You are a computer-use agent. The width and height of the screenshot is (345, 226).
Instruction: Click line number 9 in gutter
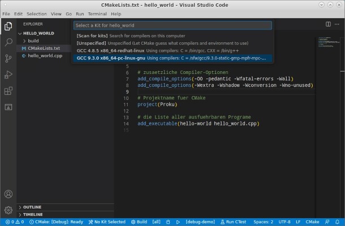[x=127, y=92]
